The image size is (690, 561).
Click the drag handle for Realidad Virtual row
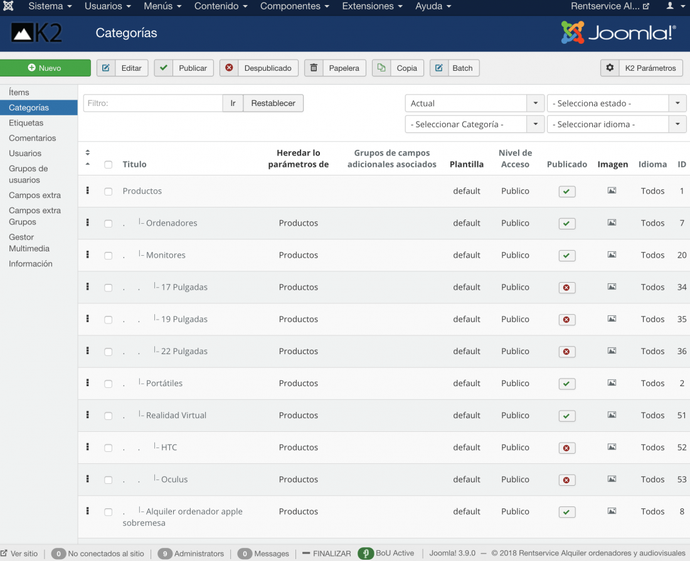(88, 415)
